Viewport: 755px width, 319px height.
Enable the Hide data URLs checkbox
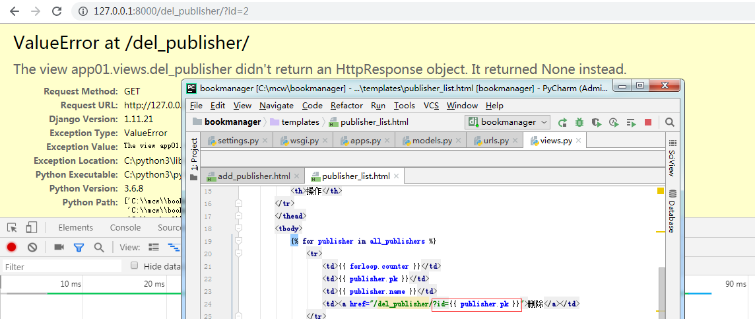135,266
